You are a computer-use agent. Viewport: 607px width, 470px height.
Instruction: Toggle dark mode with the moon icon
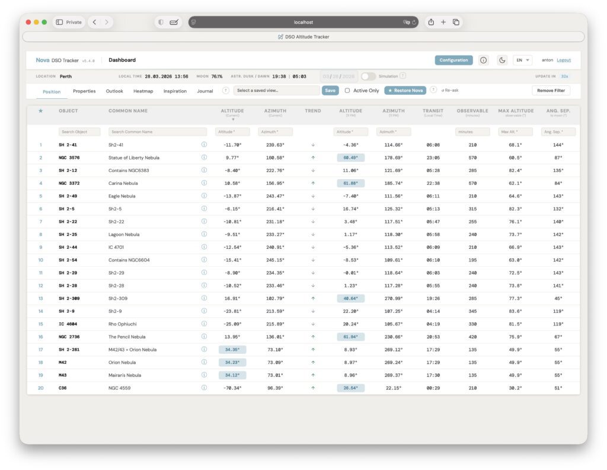click(503, 60)
